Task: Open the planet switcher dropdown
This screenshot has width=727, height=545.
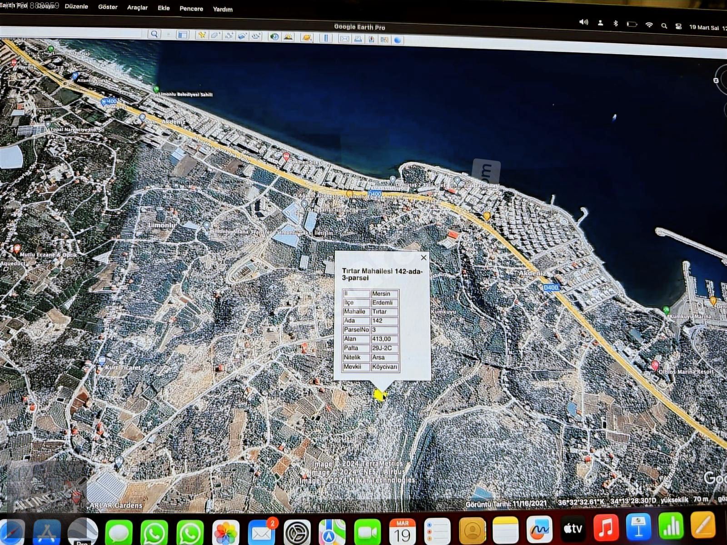Action: [x=307, y=38]
